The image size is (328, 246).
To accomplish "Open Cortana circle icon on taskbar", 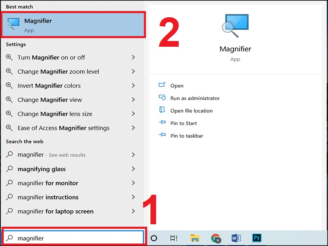I will point(154,238).
